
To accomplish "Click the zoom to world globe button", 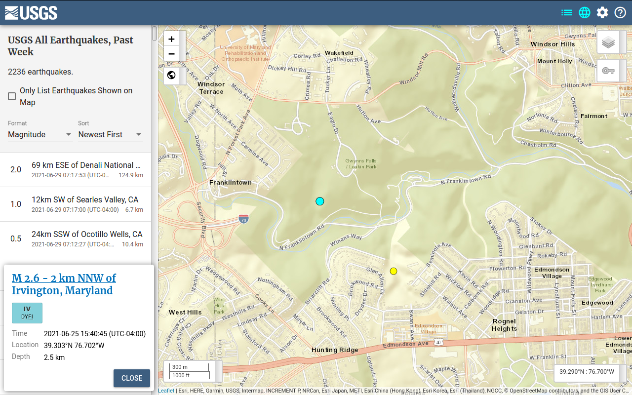I will coord(171,75).
